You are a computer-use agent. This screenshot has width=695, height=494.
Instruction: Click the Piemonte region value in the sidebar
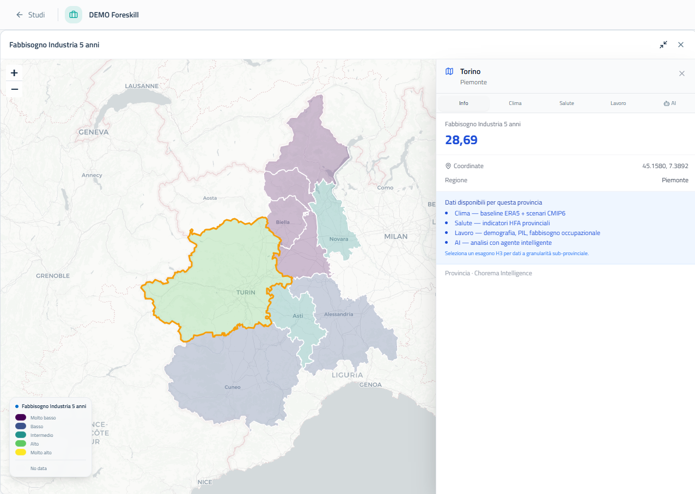coord(675,180)
